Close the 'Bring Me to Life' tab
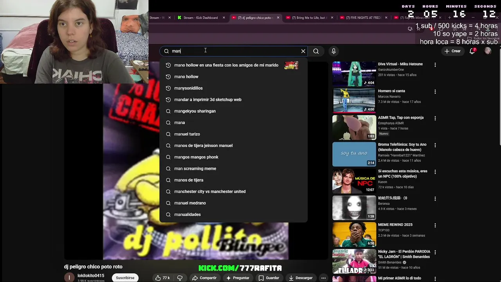The height and width of the screenshot is (282, 501). [332, 18]
